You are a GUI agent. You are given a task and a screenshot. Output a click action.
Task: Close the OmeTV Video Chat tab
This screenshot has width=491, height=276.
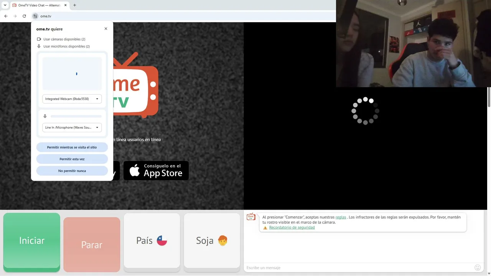click(x=65, y=5)
